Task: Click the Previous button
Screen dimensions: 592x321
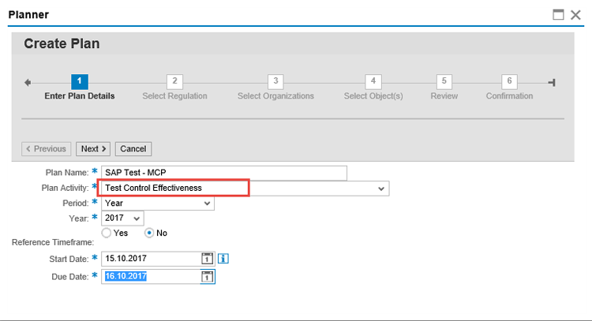Action: pyautogui.click(x=46, y=149)
